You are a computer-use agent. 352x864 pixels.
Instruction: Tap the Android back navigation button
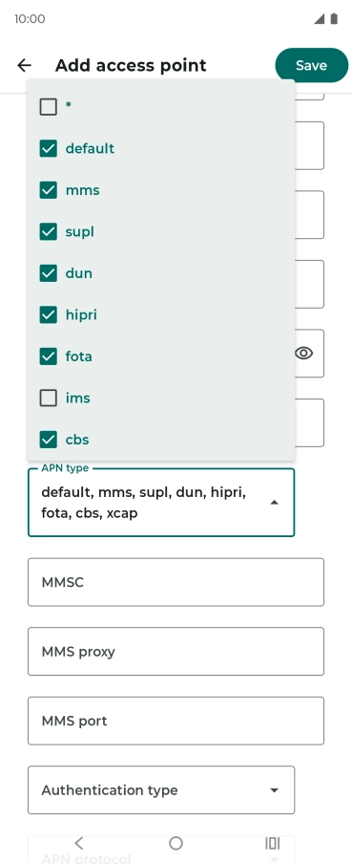pos(78,843)
